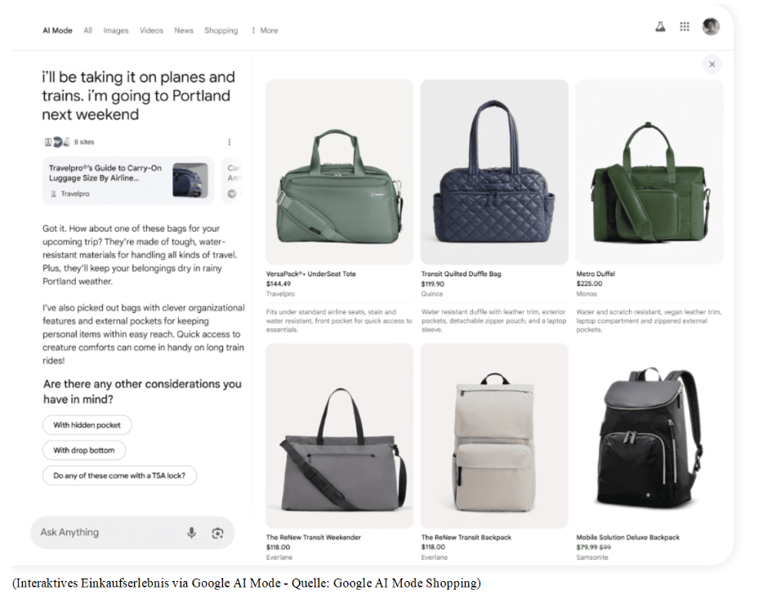Select the News tab
The height and width of the screenshot is (603, 763).
coord(184,31)
